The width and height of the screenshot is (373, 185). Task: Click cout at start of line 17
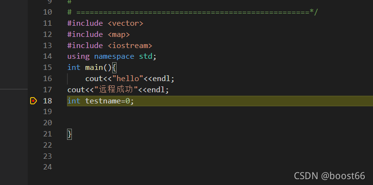pyautogui.click(x=76, y=90)
